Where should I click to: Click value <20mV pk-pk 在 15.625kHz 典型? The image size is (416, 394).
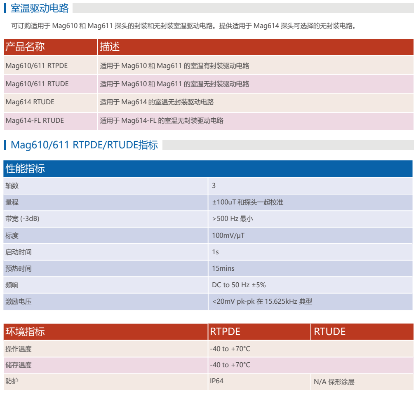262,301
